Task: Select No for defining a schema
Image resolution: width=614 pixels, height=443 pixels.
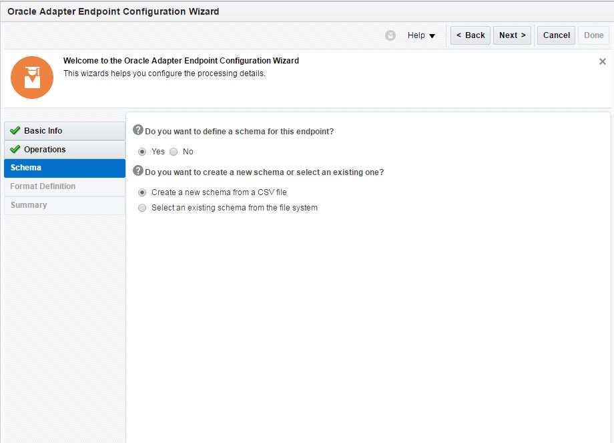Action: [x=174, y=152]
